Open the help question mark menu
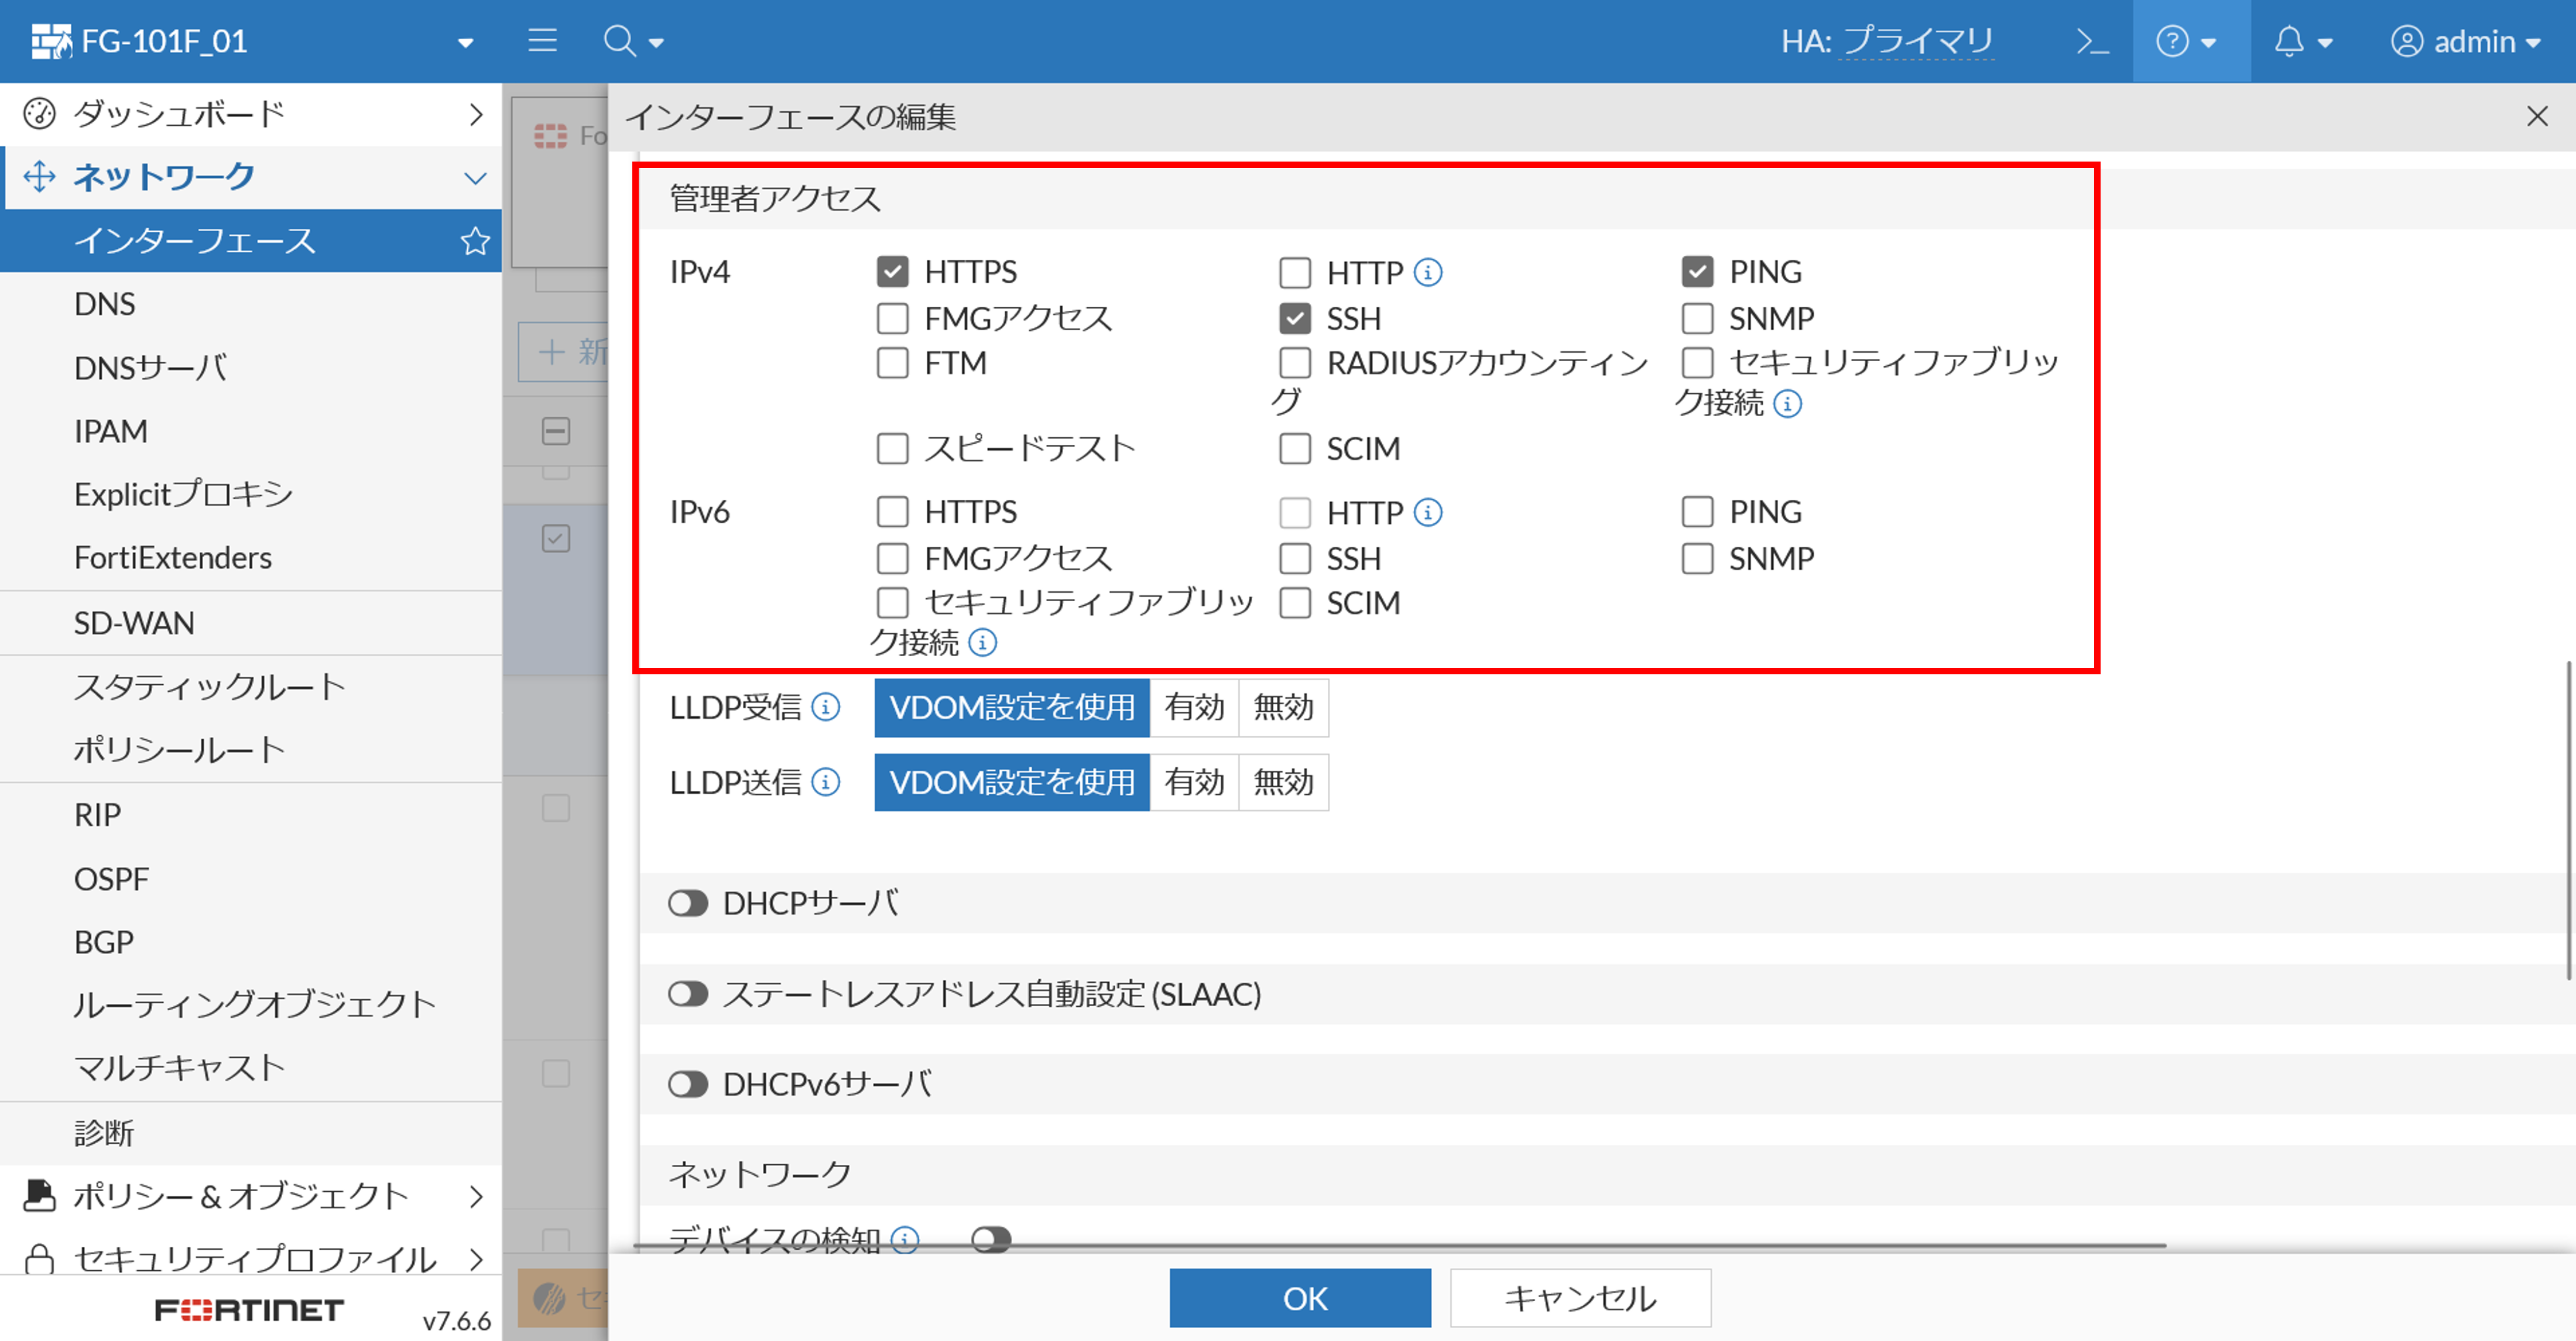Screen dimensions: 2576x1341 [x=2172, y=42]
